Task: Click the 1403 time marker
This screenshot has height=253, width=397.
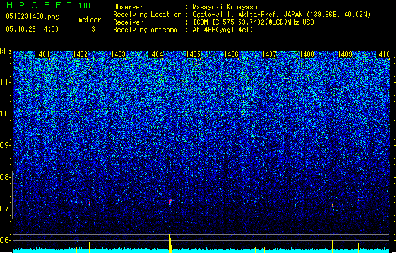Action: [118, 54]
